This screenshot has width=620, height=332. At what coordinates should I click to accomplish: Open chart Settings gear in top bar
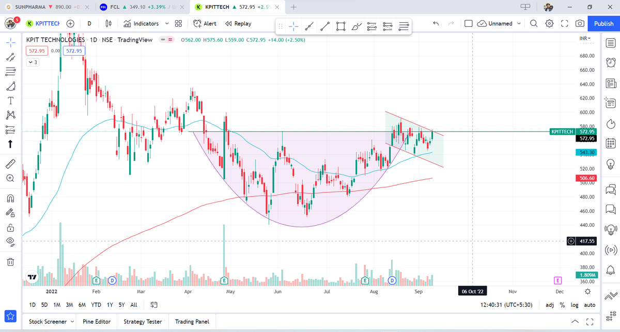549,23
